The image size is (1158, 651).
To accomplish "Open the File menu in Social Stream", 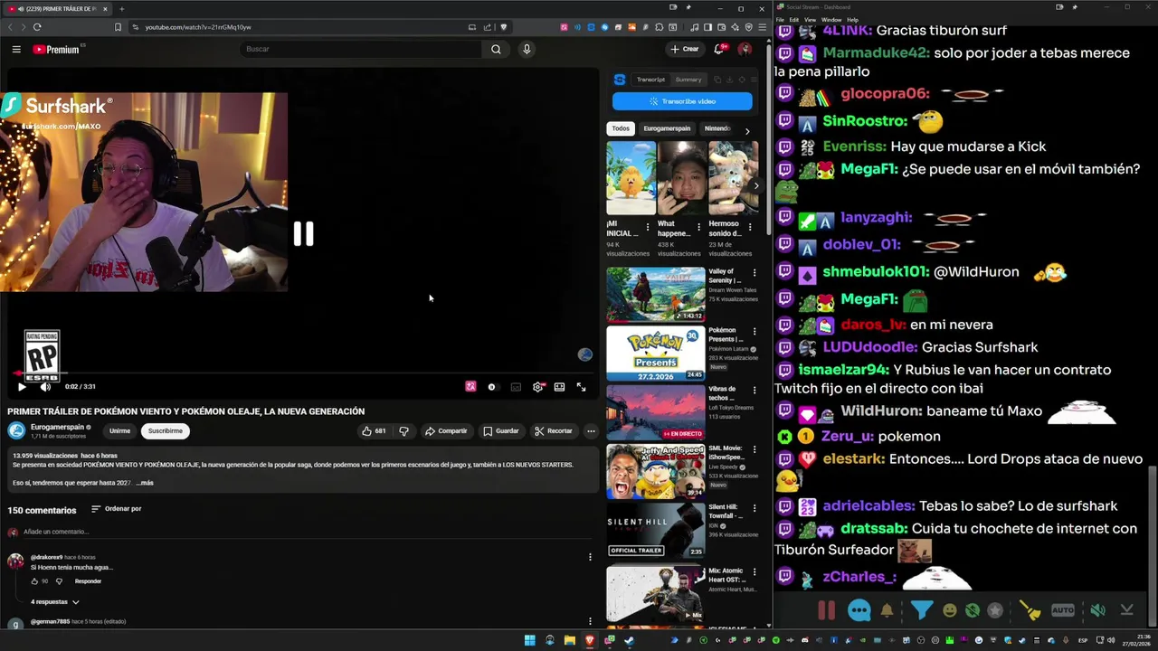I will coord(780,19).
